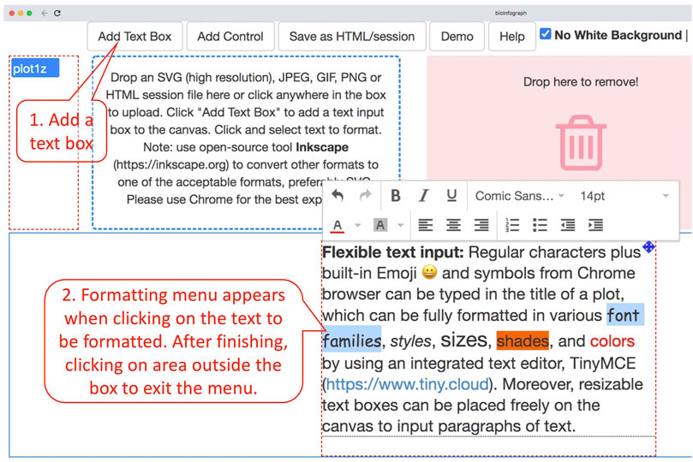The height and width of the screenshot is (462, 693).
Task: Apply the text background color
Action: [379, 226]
